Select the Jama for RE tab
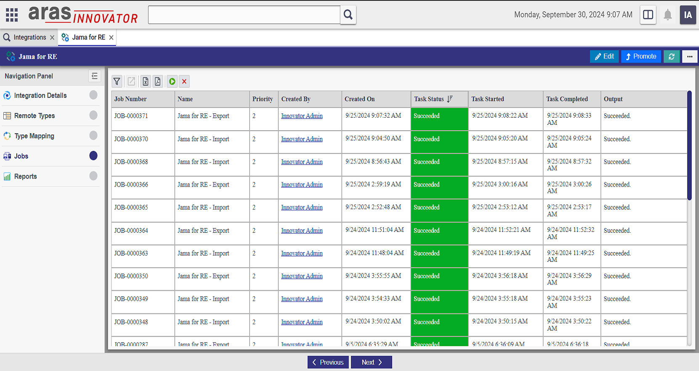This screenshot has width=699, height=371. [x=88, y=37]
